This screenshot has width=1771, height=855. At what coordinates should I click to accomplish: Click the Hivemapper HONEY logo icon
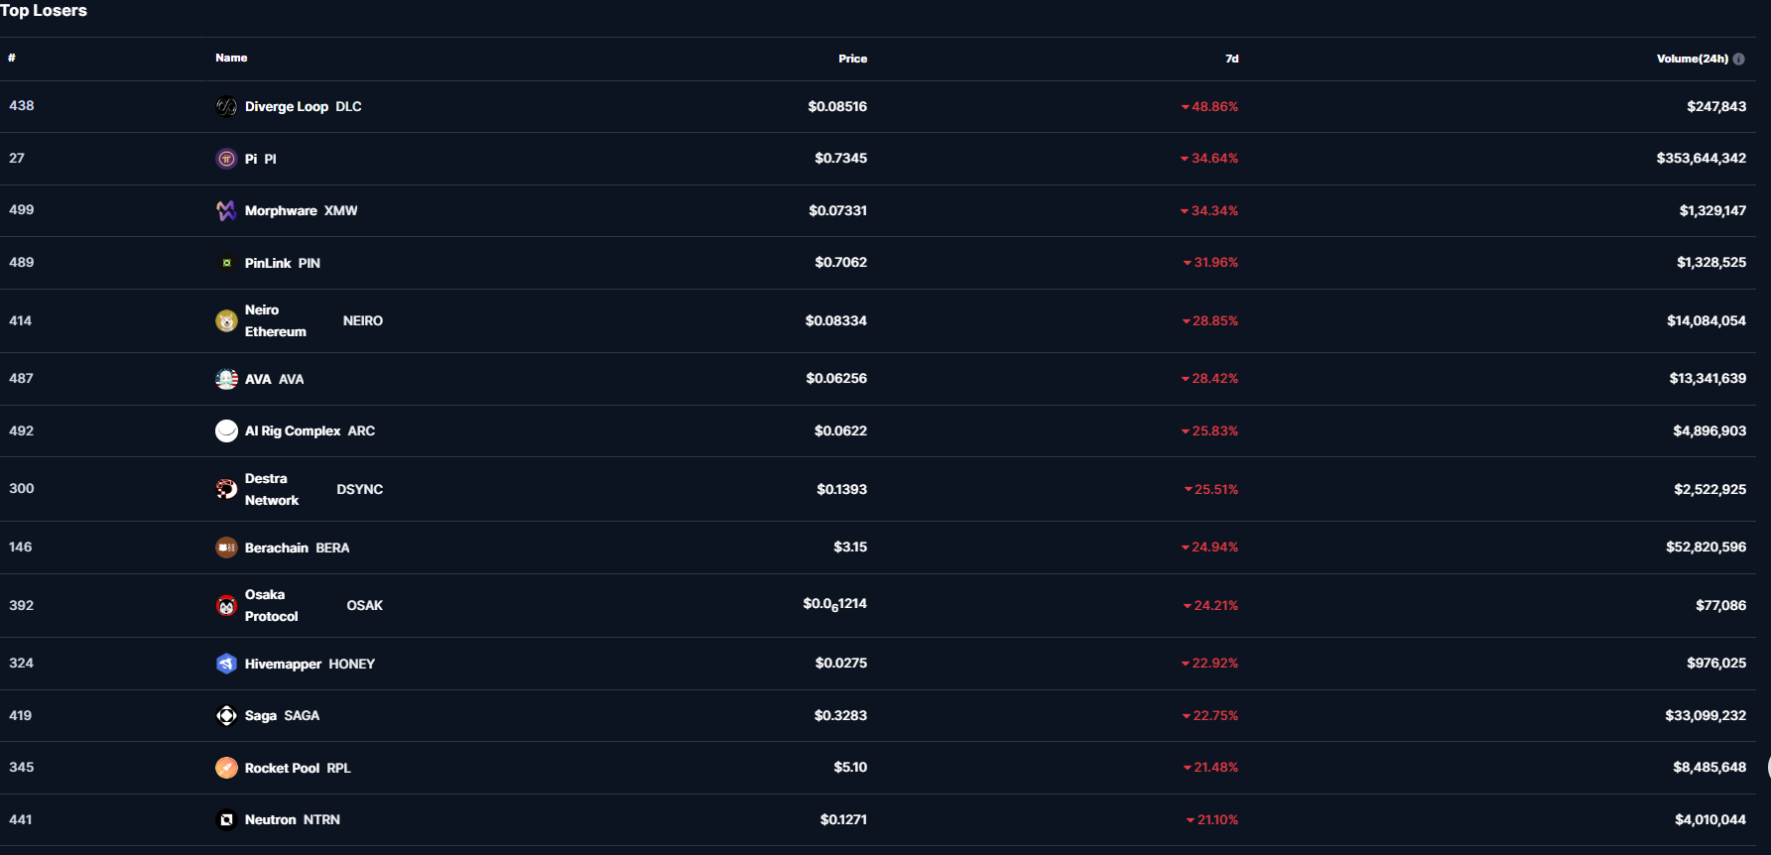pos(226,664)
